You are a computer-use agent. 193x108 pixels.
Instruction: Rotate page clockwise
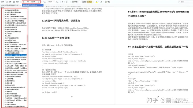pos(67,2)
